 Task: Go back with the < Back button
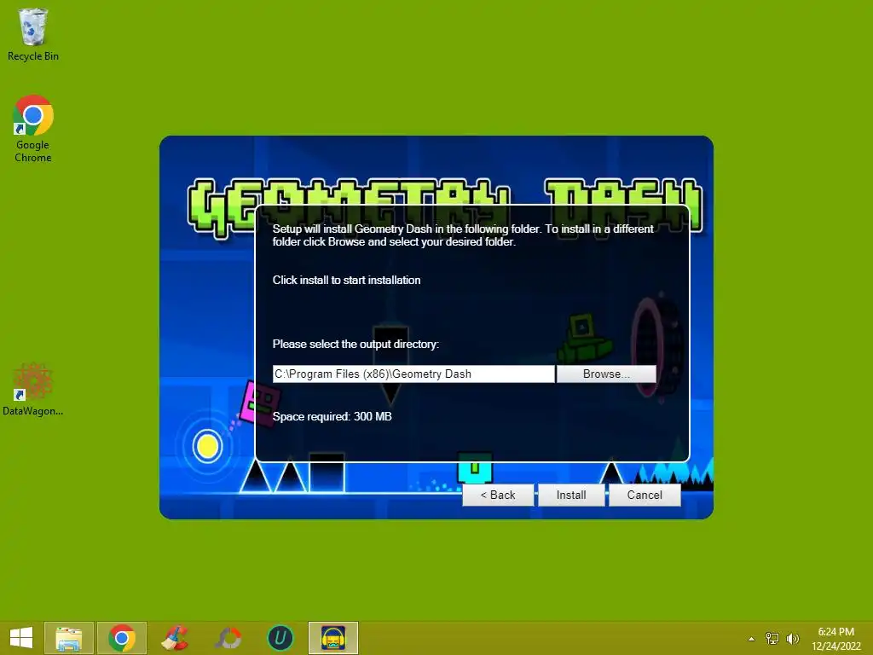498,495
